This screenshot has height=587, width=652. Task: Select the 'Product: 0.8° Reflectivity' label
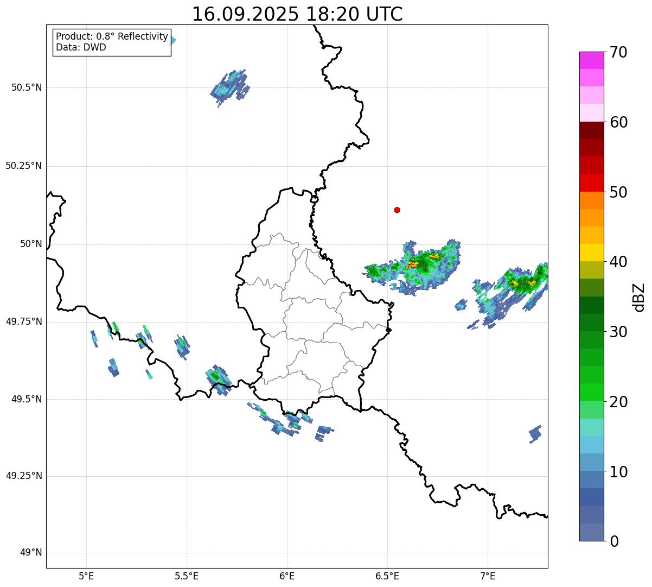tap(112, 36)
